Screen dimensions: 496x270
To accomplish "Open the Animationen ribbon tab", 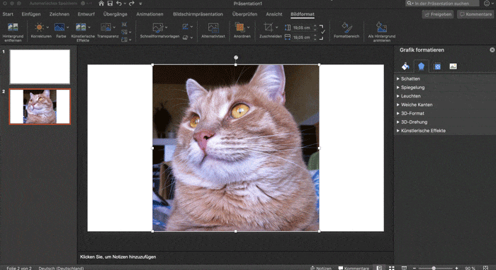I will point(150,14).
